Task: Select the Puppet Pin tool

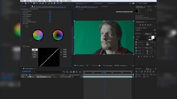Action: (61, 3)
